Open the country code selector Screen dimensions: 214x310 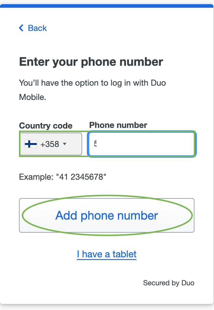(x=51, y=144)
